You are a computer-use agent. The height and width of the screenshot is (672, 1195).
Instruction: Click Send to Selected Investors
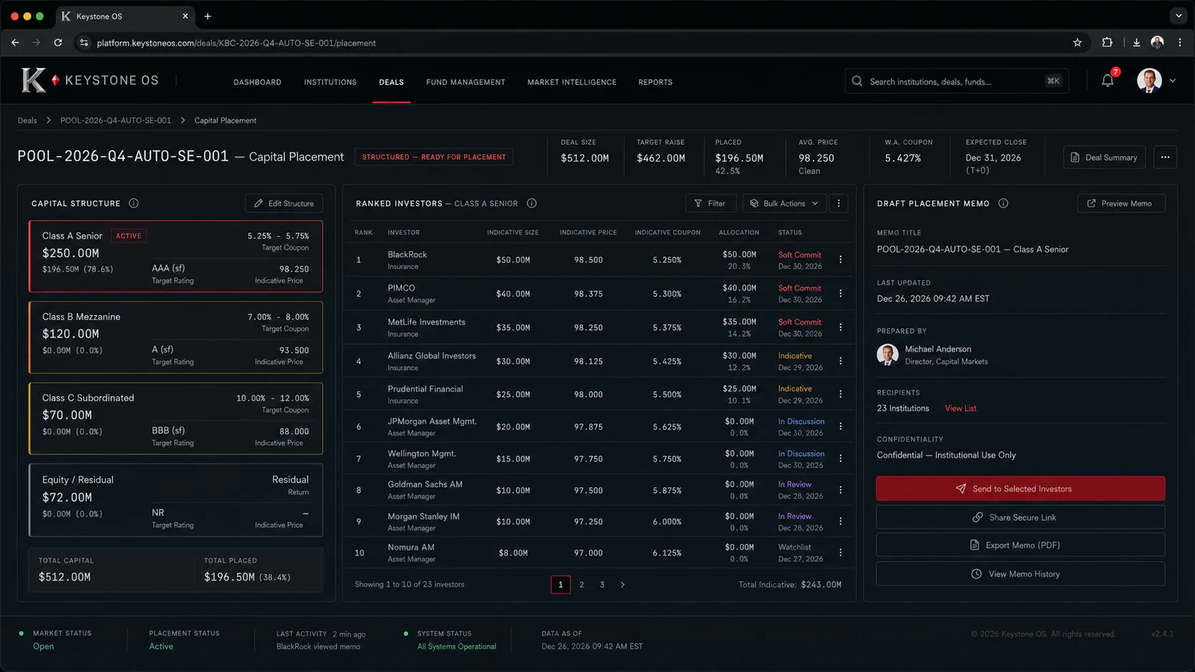pos(1020,489)
